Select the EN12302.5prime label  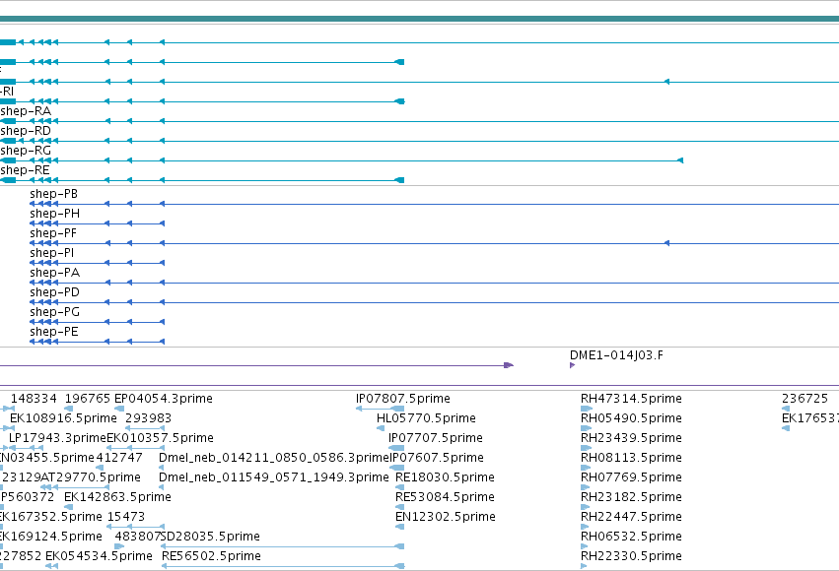click(x=446, y=517)
